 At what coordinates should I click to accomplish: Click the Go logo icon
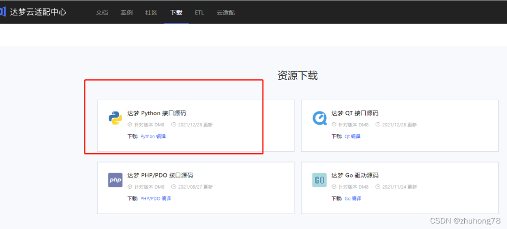(320, 180)
